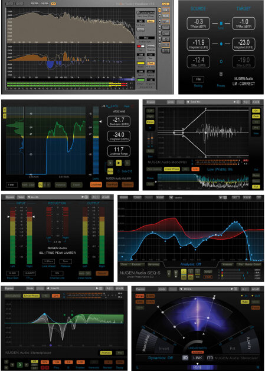The image size is (265, 371).
Task: Click the orange button beside Listen Mode in ISL
Action: coord(102,273)
